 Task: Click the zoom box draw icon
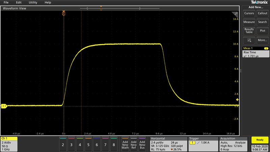tap(249, 40)
